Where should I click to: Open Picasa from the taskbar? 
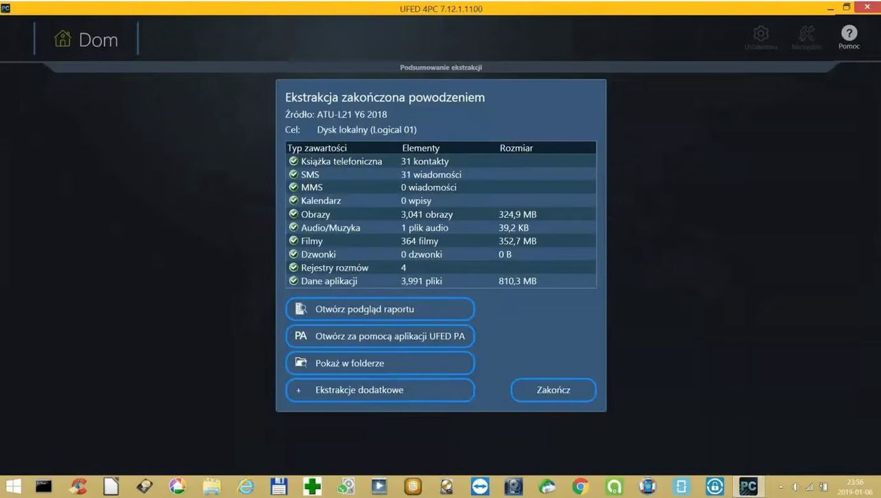click(178, 486)
